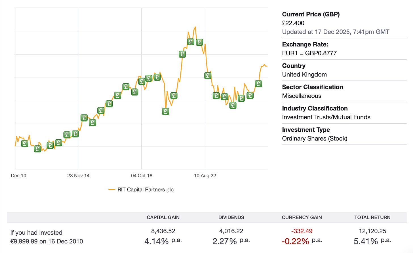
Task: Click 'If you had invested' row label
Action: (36, 233)
